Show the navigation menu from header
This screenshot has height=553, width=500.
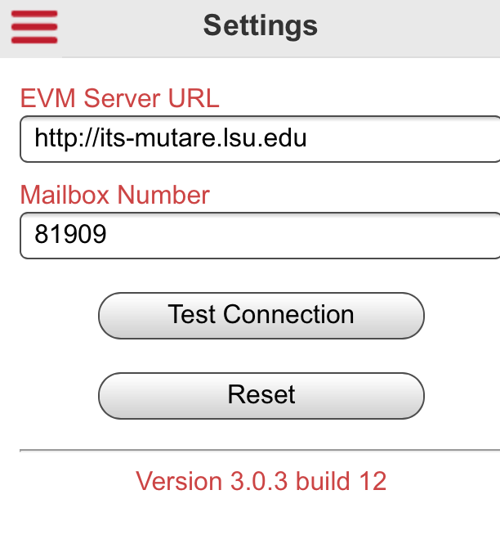click(x=33, y=26)
